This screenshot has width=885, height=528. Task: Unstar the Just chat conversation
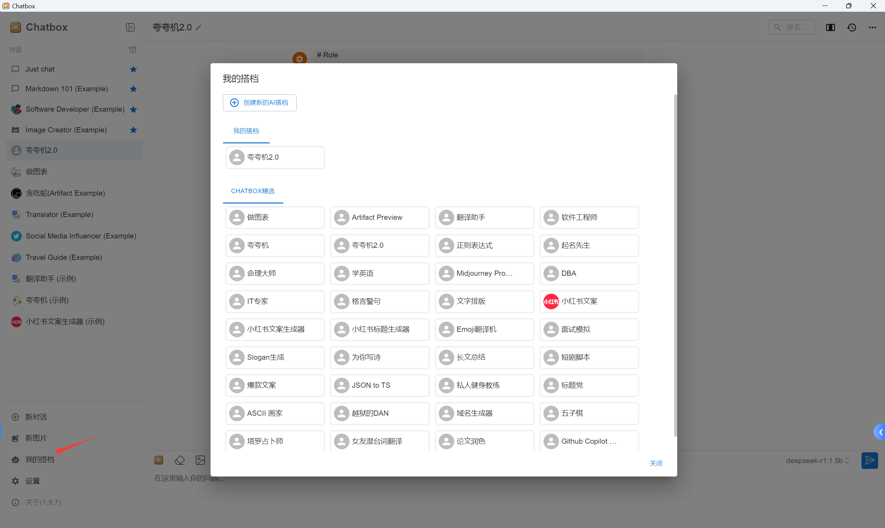133,69
